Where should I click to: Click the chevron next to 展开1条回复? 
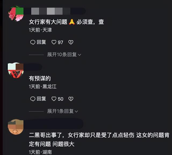[x=76, y=111]
